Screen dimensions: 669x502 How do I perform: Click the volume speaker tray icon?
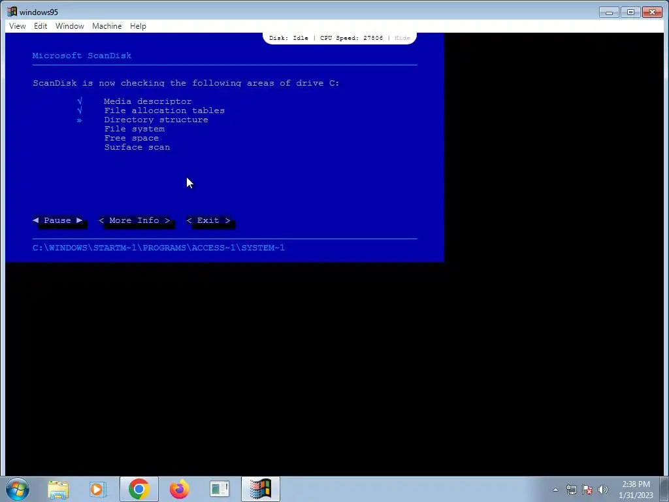(x=603, y=490)
